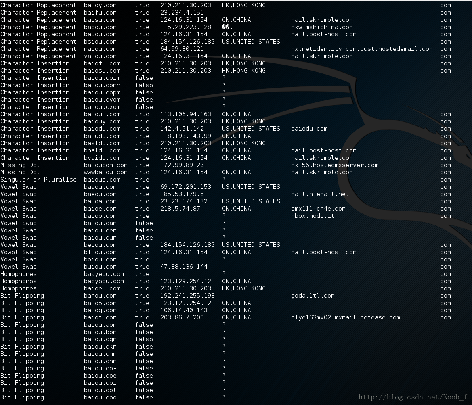
Task: Click mail server qiye163mx02.mxmail.netease.com
Action: (x=346, y=317)
